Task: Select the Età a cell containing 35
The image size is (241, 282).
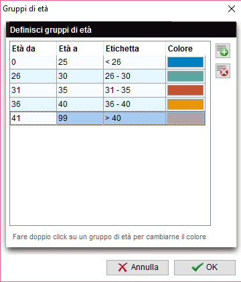Action: tap(80, 90)
